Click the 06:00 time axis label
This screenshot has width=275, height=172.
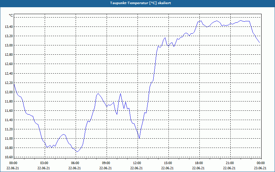[75, 163]
